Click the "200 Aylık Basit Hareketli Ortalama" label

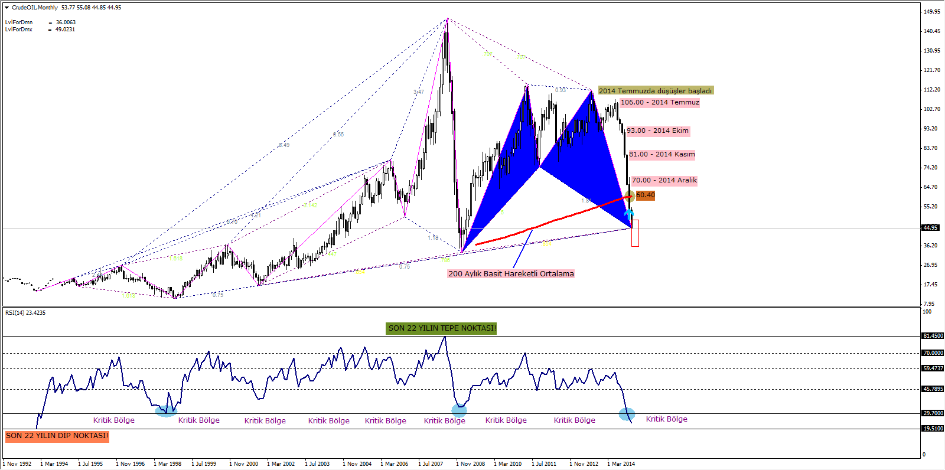pyautogui.click(x=511, y=273)
